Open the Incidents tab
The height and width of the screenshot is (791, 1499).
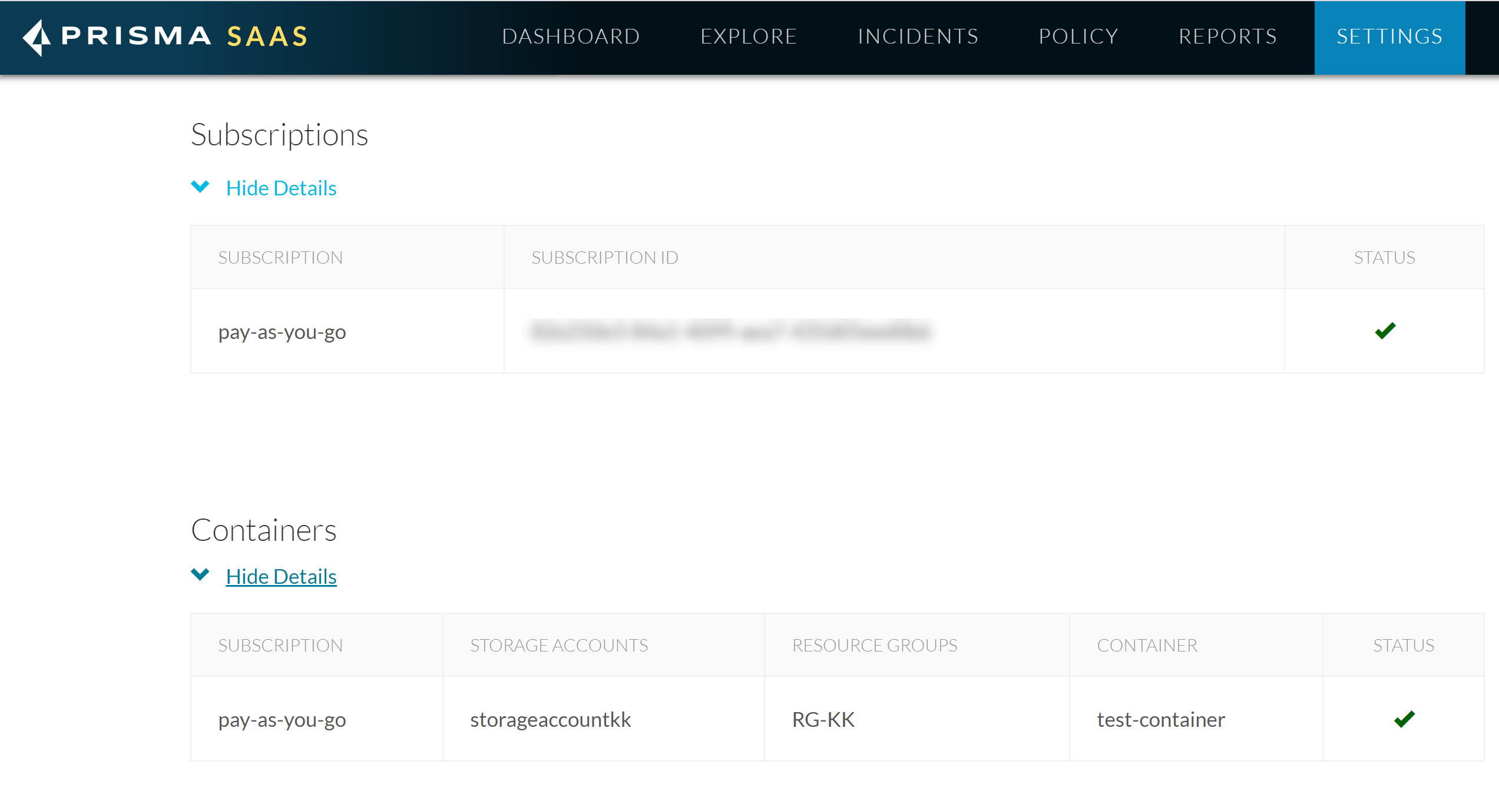(x=918, y=36)
